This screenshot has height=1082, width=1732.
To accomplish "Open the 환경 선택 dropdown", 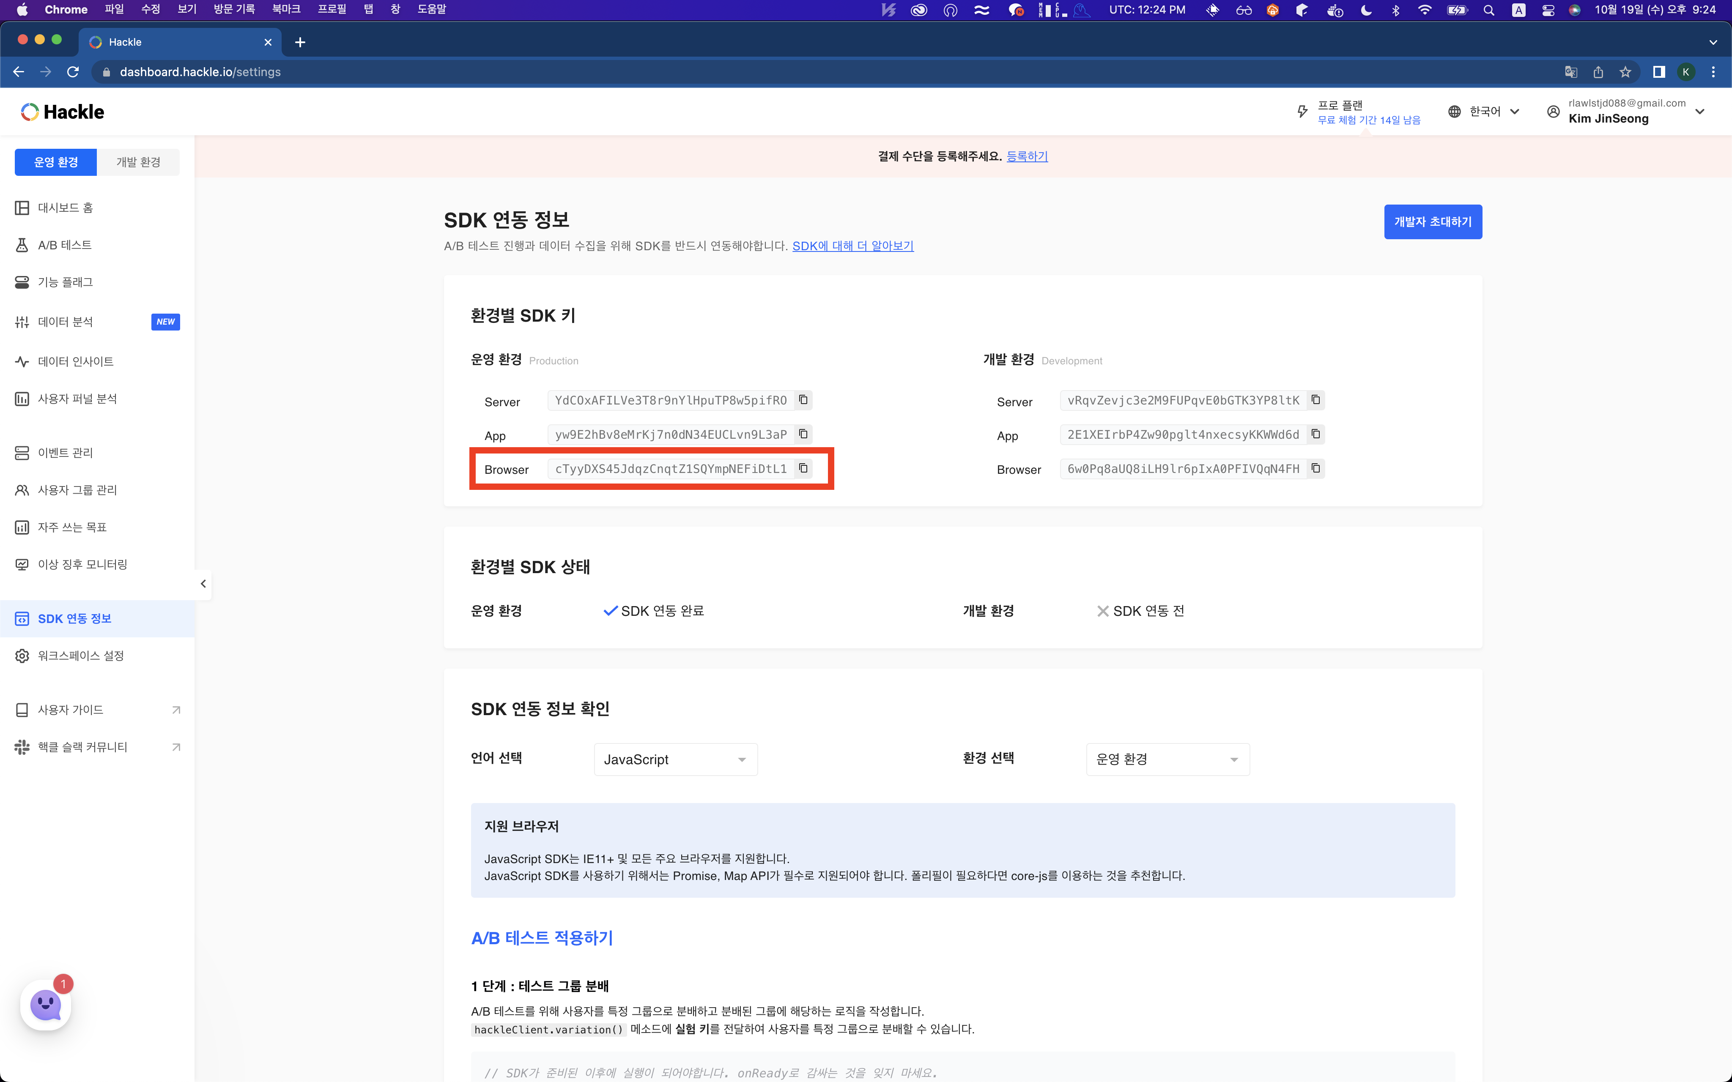I will pyautogui.click(x=1167, y=759).
